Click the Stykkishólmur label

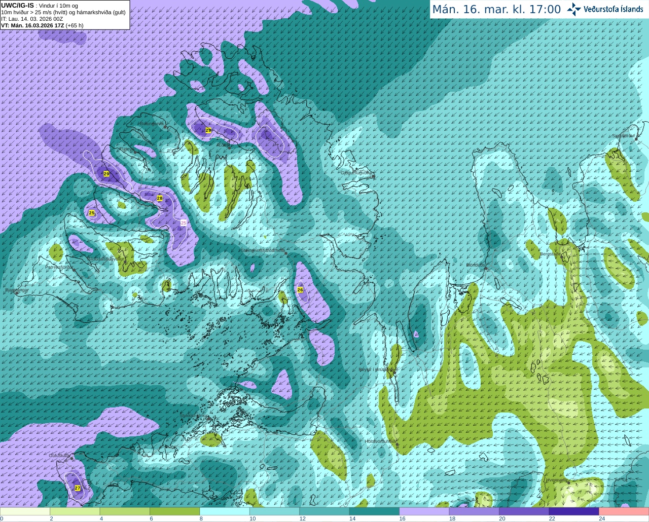[x=194, y=416]
